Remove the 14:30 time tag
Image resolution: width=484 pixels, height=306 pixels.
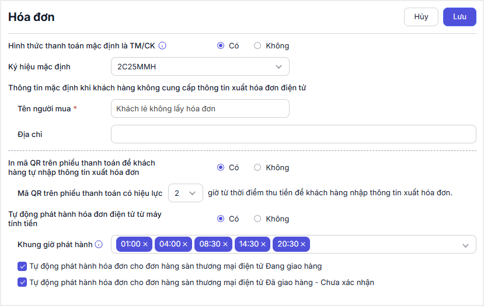point(263,244)
